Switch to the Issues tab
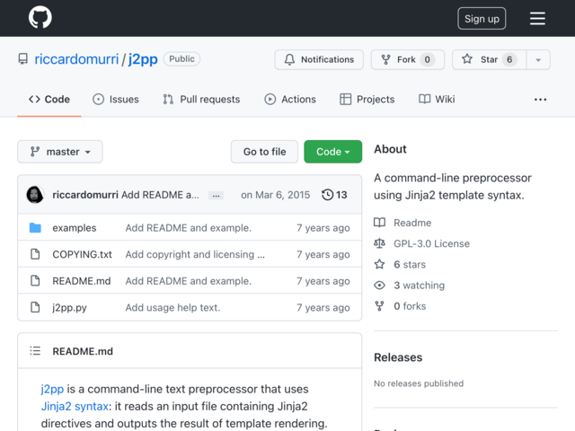This screenshot has width=575, height=431. point(116,100)
